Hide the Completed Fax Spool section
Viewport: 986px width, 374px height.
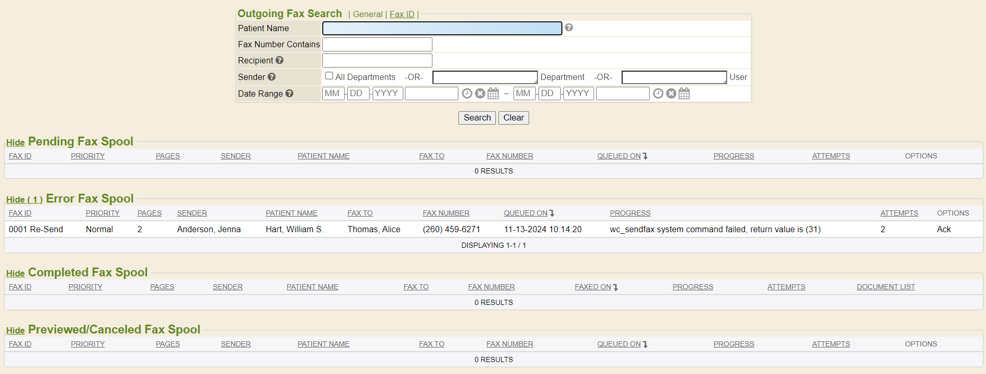[x=15, y=273]
